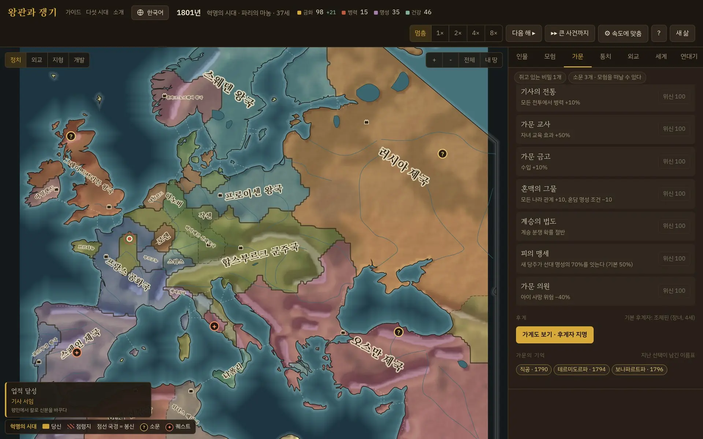Screen dimensions: 703x439
Task: Switch to the 인물 tab
Action: 522,57
